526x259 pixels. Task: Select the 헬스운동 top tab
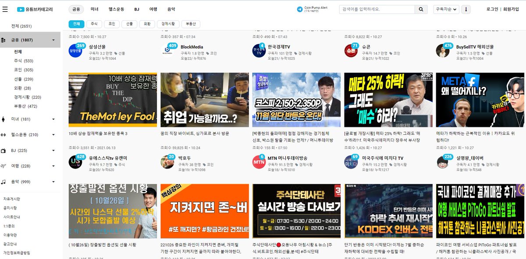(x=117, y=9)
